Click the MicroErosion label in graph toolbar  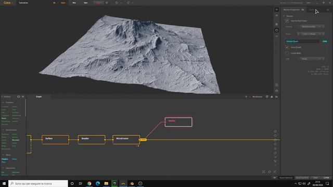[x=257, y=97]
